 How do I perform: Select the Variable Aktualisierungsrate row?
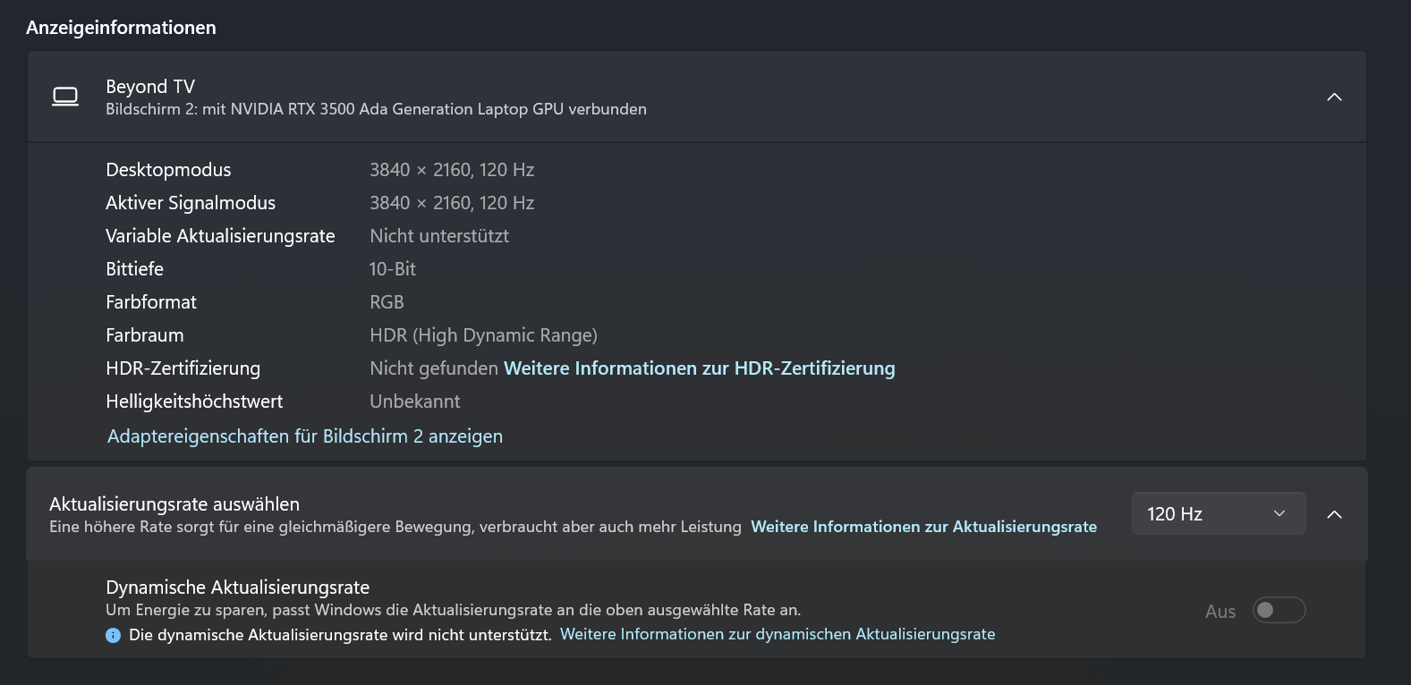coord(220,236)
